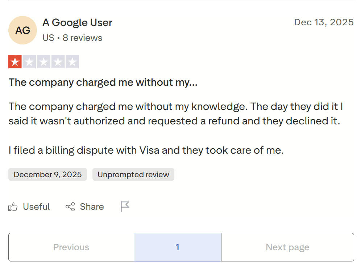
Task: Go to the next page of reviews
Action: 287,247
